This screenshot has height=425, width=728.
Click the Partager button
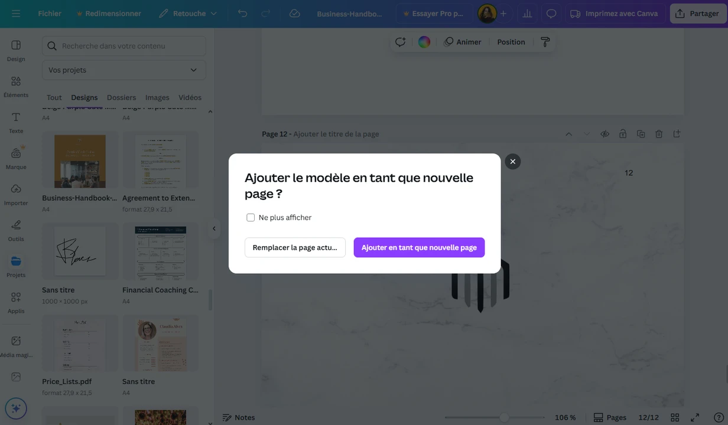click(698, 13)
